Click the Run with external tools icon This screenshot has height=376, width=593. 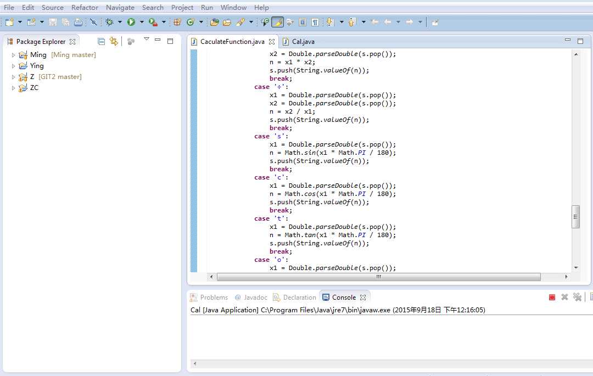[153, 23]
